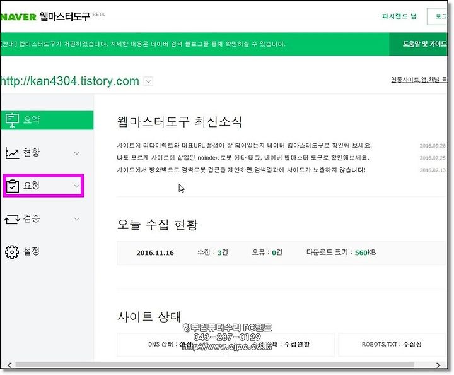The height and width of the screenshot is (375, 454).
Task: Click the 오늘 수집 현황 heading
Action: click(158, 225)
